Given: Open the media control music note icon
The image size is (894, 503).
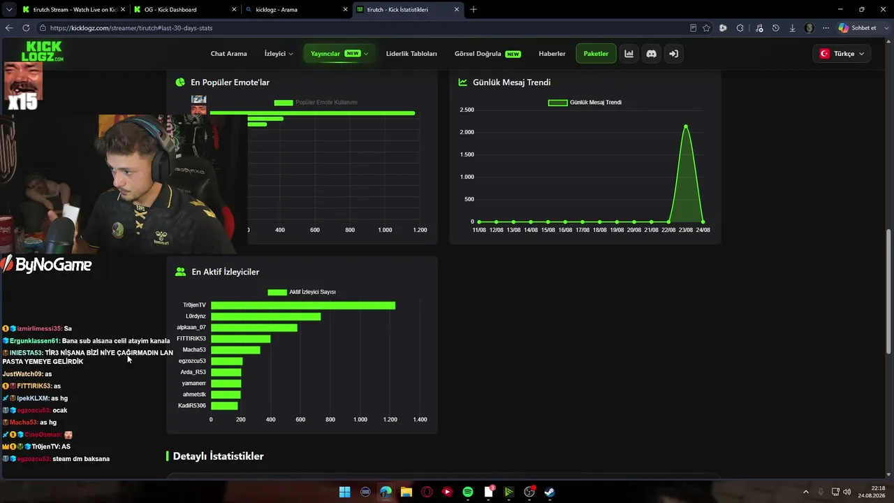Looking at the screenshot, I should tap(759, 28).
